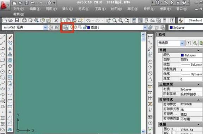Screen dimensions: 203x134
Task: Click the Open folder icon in the standard toolbar
Action: coord(11,20)
